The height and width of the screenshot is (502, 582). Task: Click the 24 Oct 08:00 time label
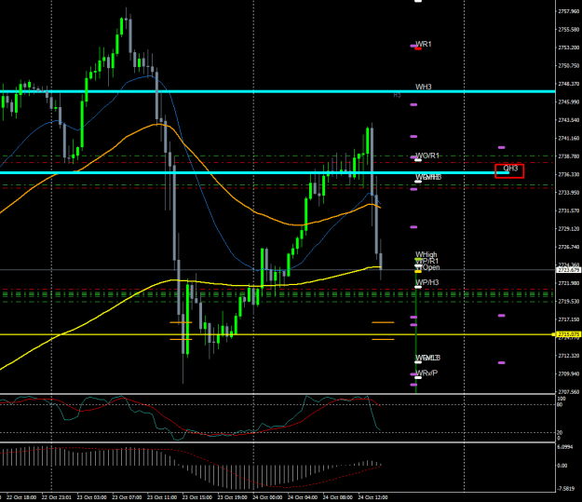338,497
